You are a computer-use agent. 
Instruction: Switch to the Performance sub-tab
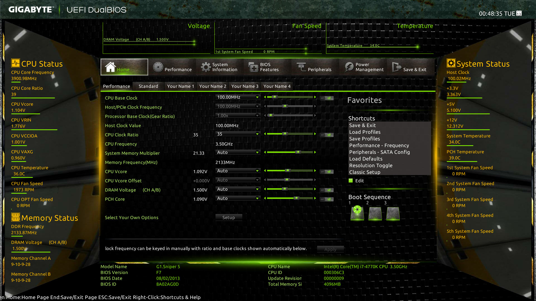116,86
